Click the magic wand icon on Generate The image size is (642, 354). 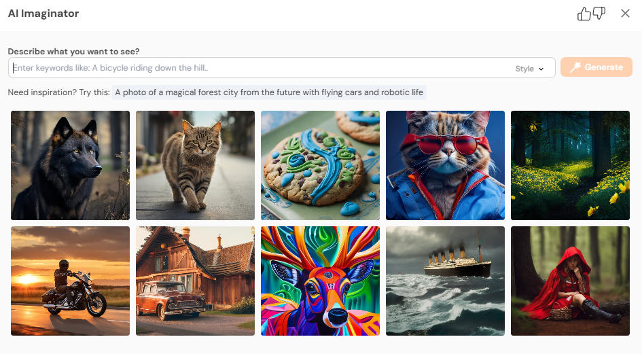(575, 67)
